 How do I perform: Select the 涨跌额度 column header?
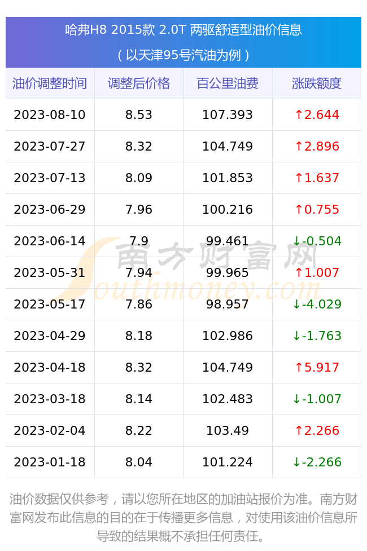317,83
